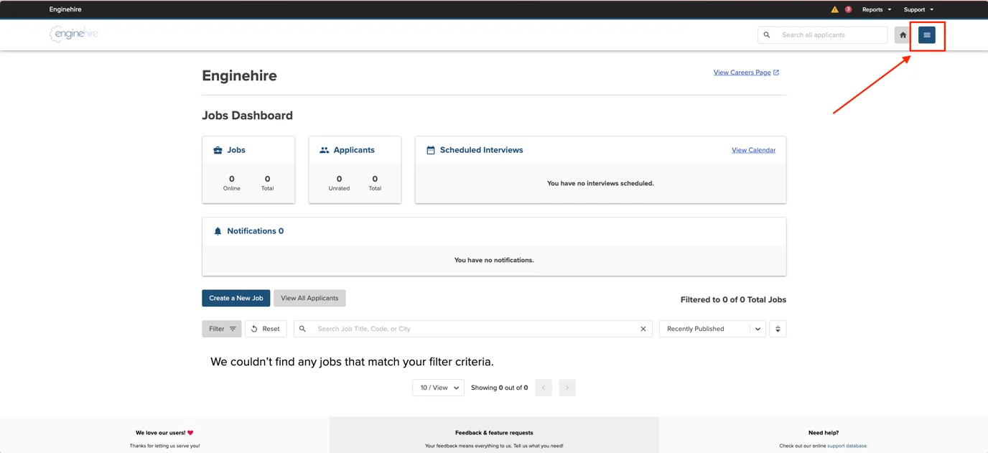
Task: Open the View Careers Page link
Action: (x=746, y=73)
